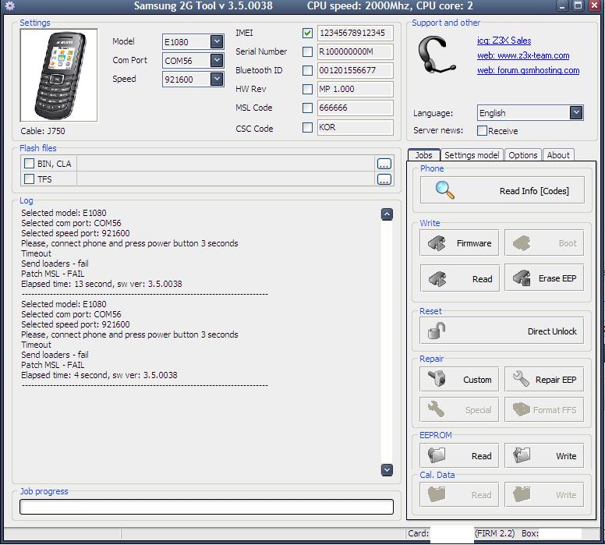Click the Custom repair tool icon
Screen dimensions: 605x545
(437, 378)
